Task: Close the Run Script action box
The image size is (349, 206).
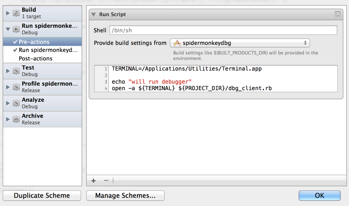Action: 337,15
